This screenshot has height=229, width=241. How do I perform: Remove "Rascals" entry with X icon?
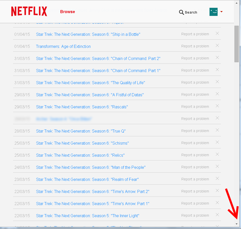pyautogui.click(x=217, y=106)
